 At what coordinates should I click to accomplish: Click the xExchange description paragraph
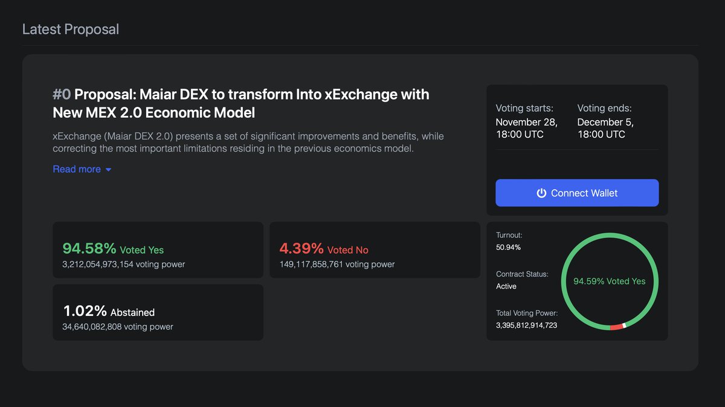pyautogui.click(x=248, y=143)
